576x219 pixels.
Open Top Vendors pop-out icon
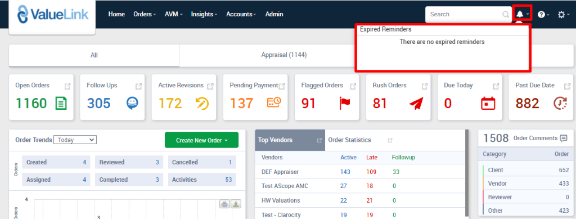(x=319, y=140)
